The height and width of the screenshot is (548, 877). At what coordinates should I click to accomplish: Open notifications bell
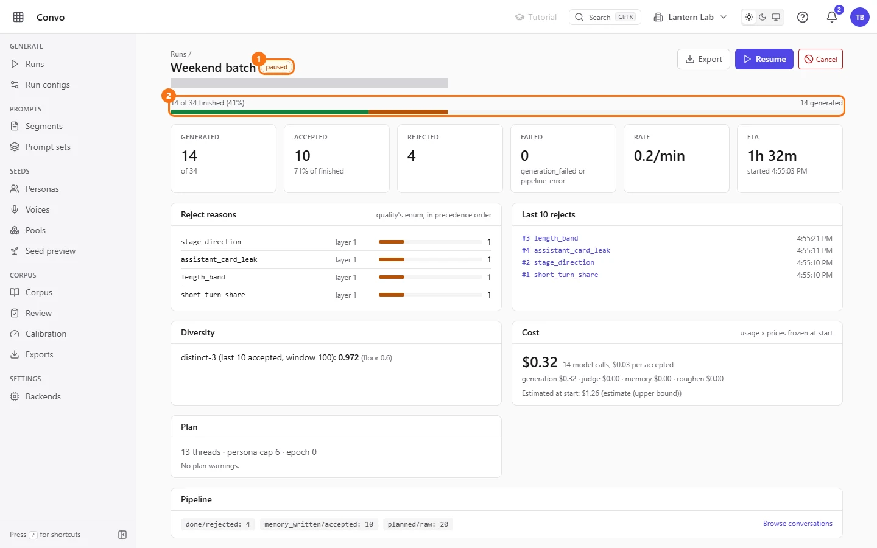pyautogui.click(x=832, y=17)
